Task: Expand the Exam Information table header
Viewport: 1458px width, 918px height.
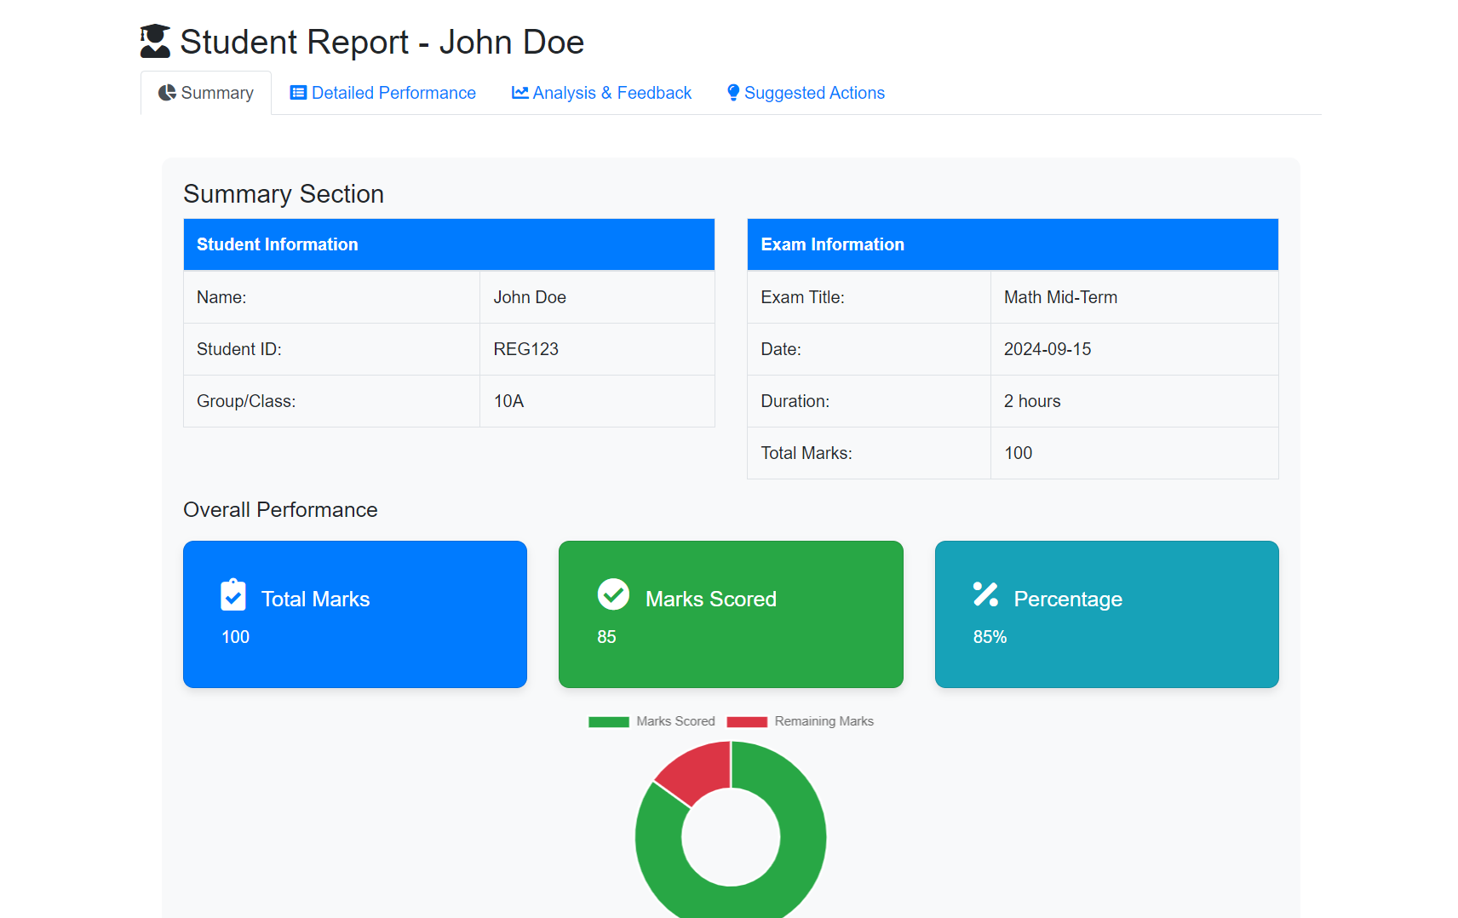Action: [x=832, y=244]
